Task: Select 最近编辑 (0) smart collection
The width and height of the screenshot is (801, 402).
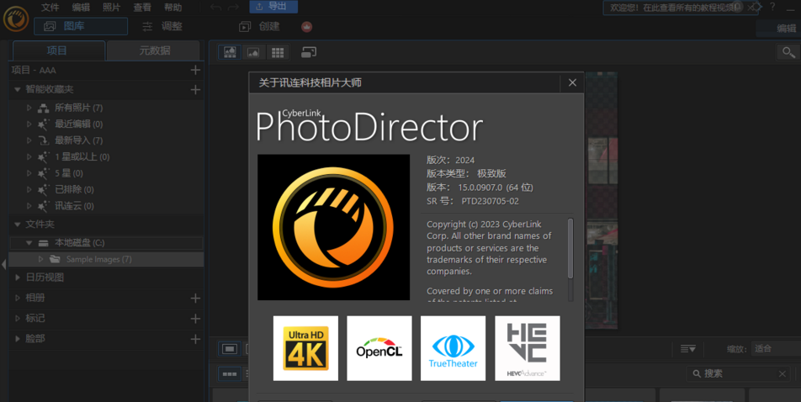Action: pos(78,124)
